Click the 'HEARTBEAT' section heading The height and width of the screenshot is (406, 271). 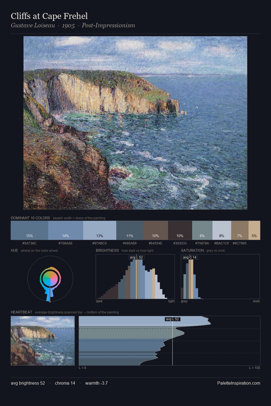(x=21, y=312)
